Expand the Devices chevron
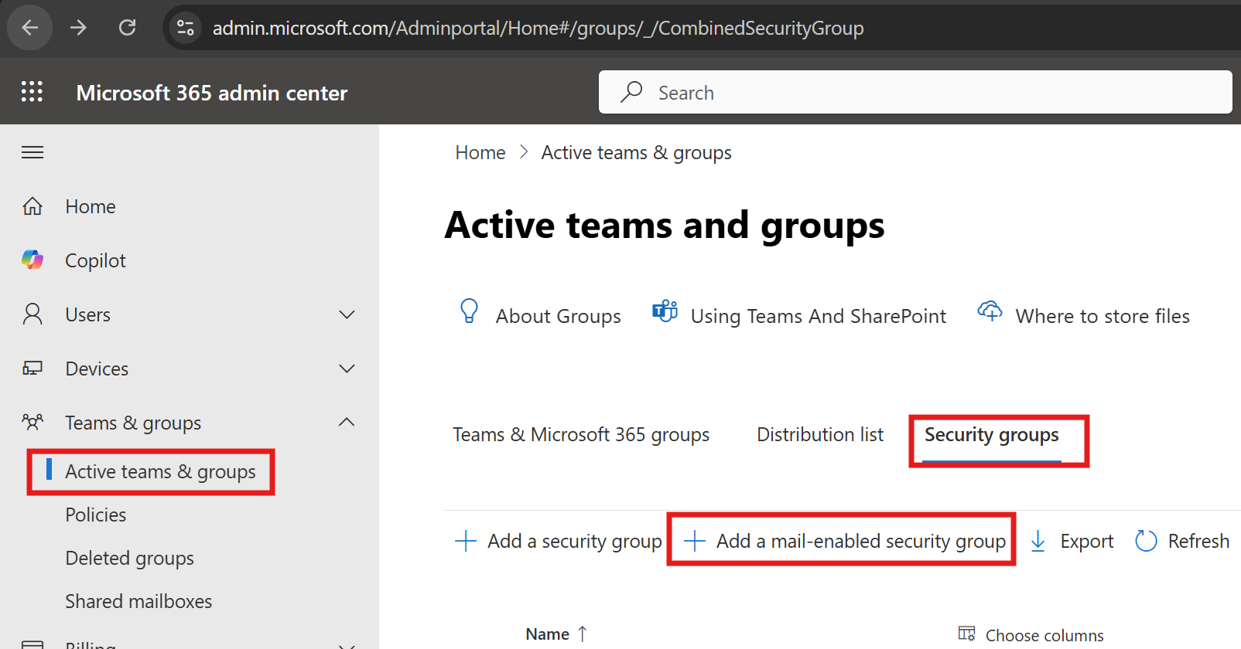This screenshot has height=649, width=1241. 347,369
